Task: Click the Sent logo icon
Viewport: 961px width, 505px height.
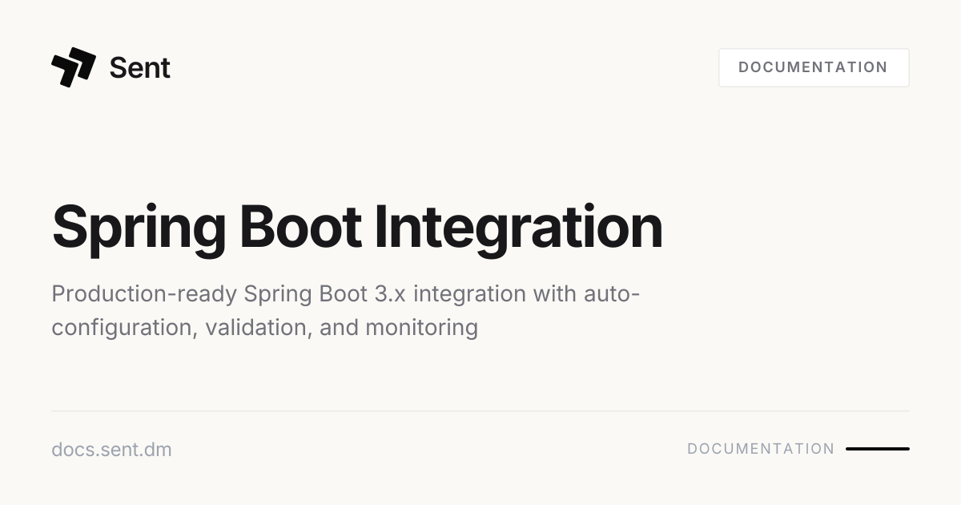Action: (x=74, y=67)
